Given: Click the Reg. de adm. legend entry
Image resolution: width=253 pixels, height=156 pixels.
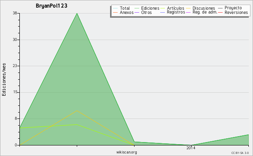Looking at the screenshot, I should coord(202,12).
